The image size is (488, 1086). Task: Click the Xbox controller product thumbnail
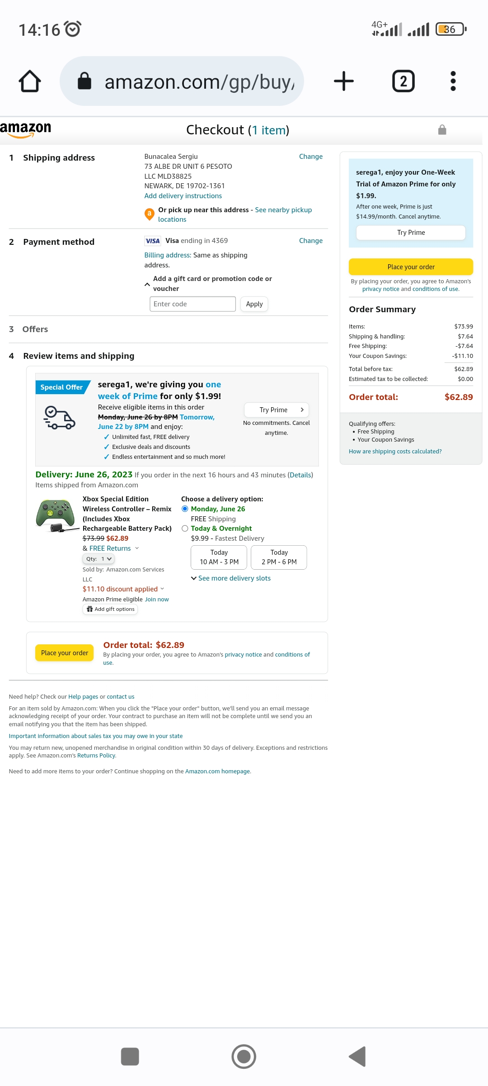pyautogui.click(x=56, y=515)
